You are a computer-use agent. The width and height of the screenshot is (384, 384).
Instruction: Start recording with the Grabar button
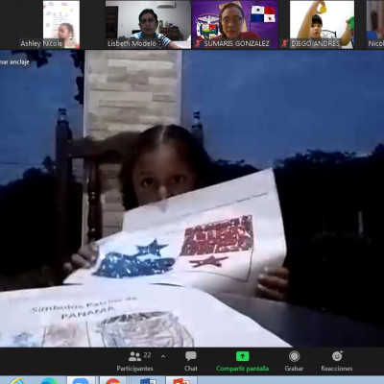(294, 362)
